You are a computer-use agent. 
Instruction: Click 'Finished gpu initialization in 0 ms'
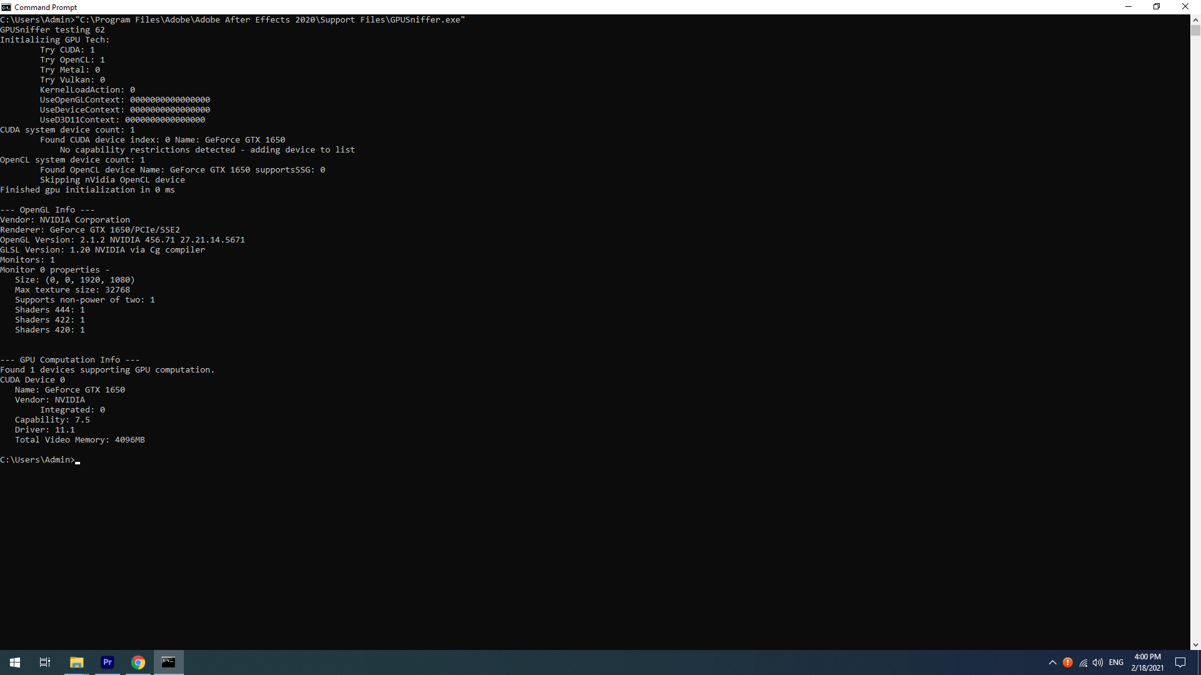[x=88, y=190]
